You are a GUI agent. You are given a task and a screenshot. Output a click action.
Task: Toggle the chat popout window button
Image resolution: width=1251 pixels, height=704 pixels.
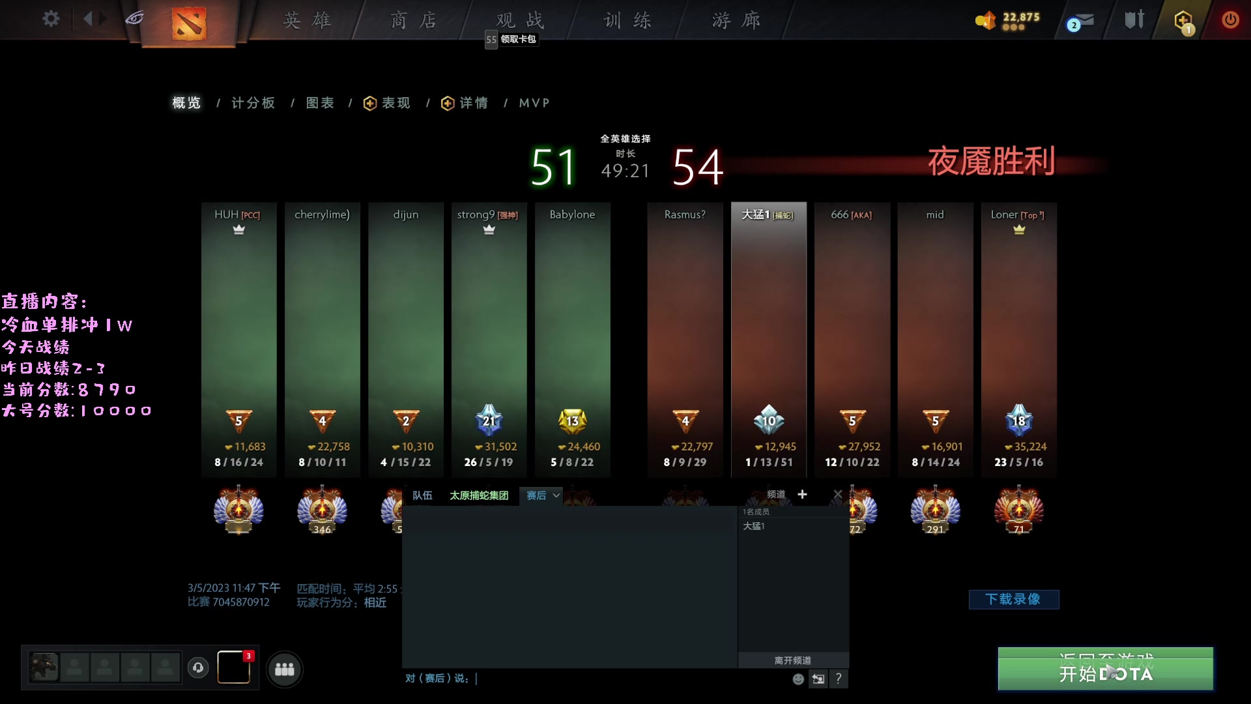(818, 679)
